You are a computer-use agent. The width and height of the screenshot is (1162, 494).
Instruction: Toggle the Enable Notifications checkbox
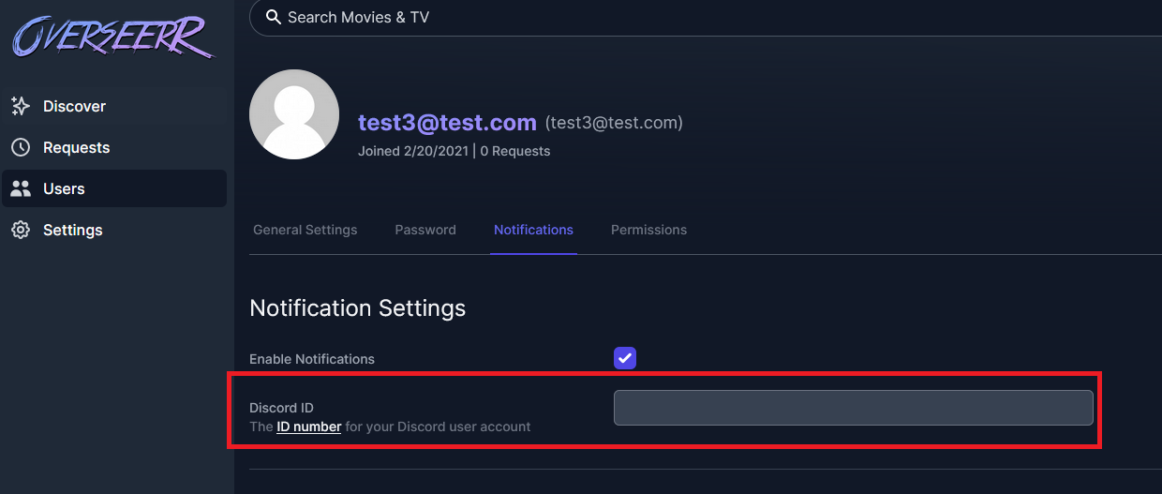(625, 358)
